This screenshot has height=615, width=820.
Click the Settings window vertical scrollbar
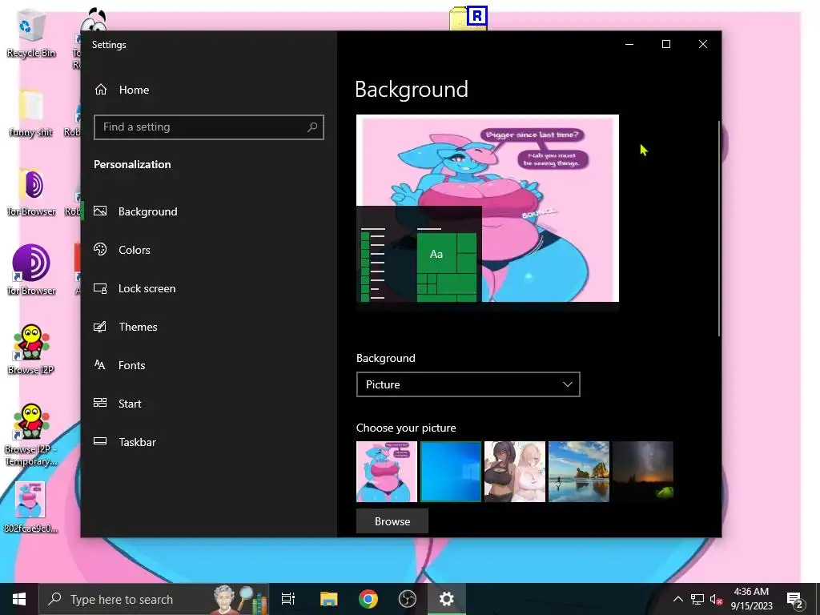(719, 228)
